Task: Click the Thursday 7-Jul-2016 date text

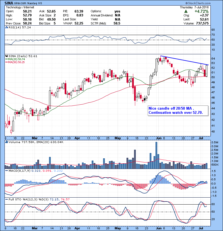Action: [194, 7]
